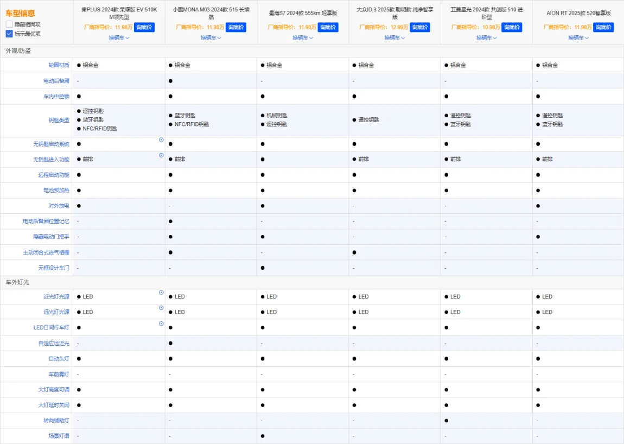Open 换辆车 dropdown under 五菱星光 2024款

tap(487, 38)
